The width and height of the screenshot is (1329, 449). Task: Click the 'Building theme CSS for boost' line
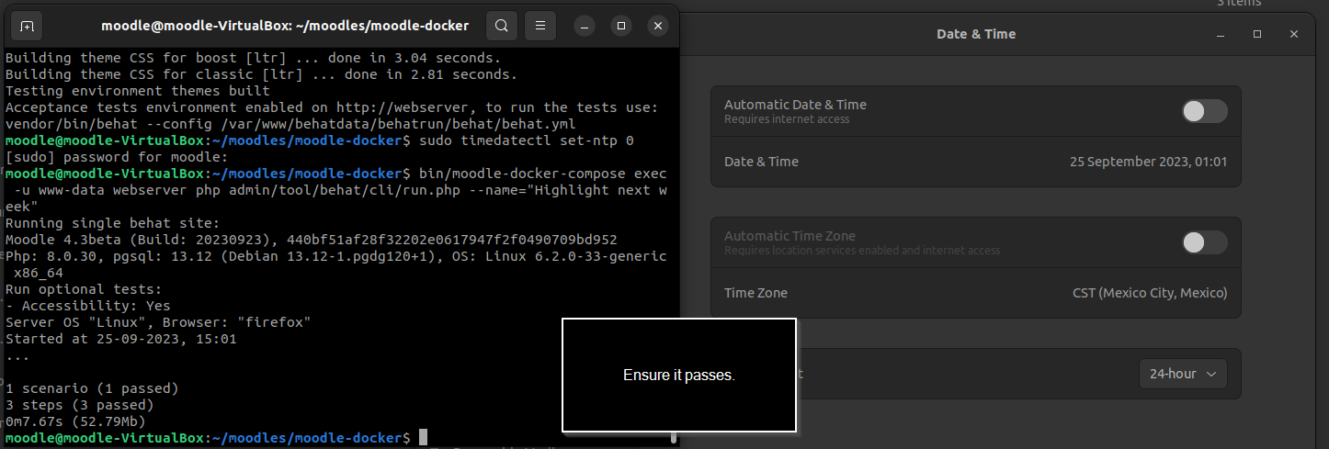point(254,58)
